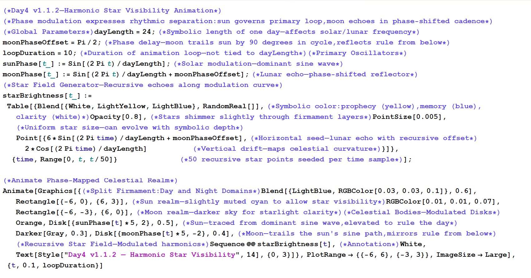The height and width of the screenshot is (278, 531).
Task: Click the "Day4 v1.1.2" title string
Action: (152, 255)
